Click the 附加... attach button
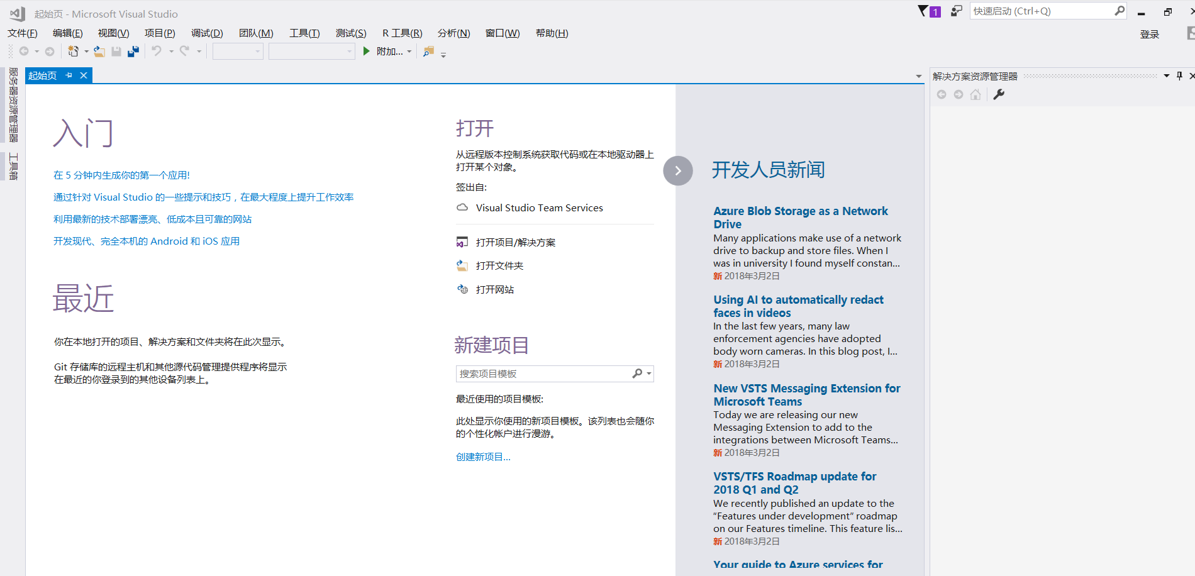Screen dimensions: 1195x576 point(389,52)
